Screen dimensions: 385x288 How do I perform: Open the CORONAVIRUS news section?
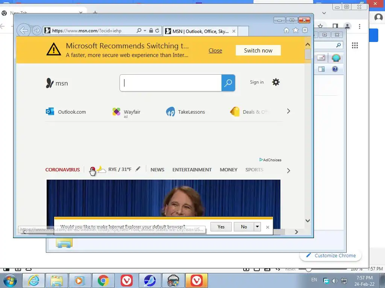(63, 169)
